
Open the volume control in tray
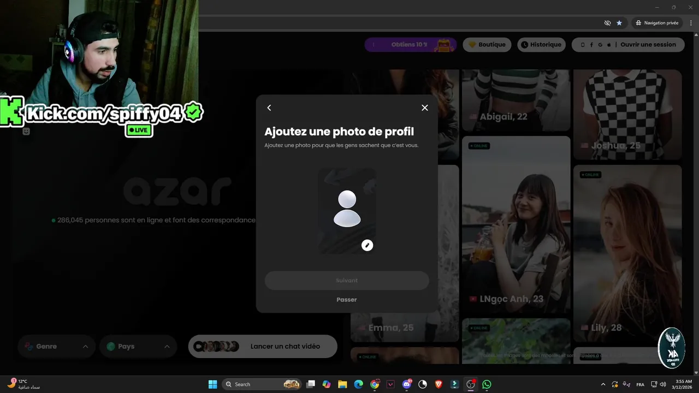click(662, 384)
